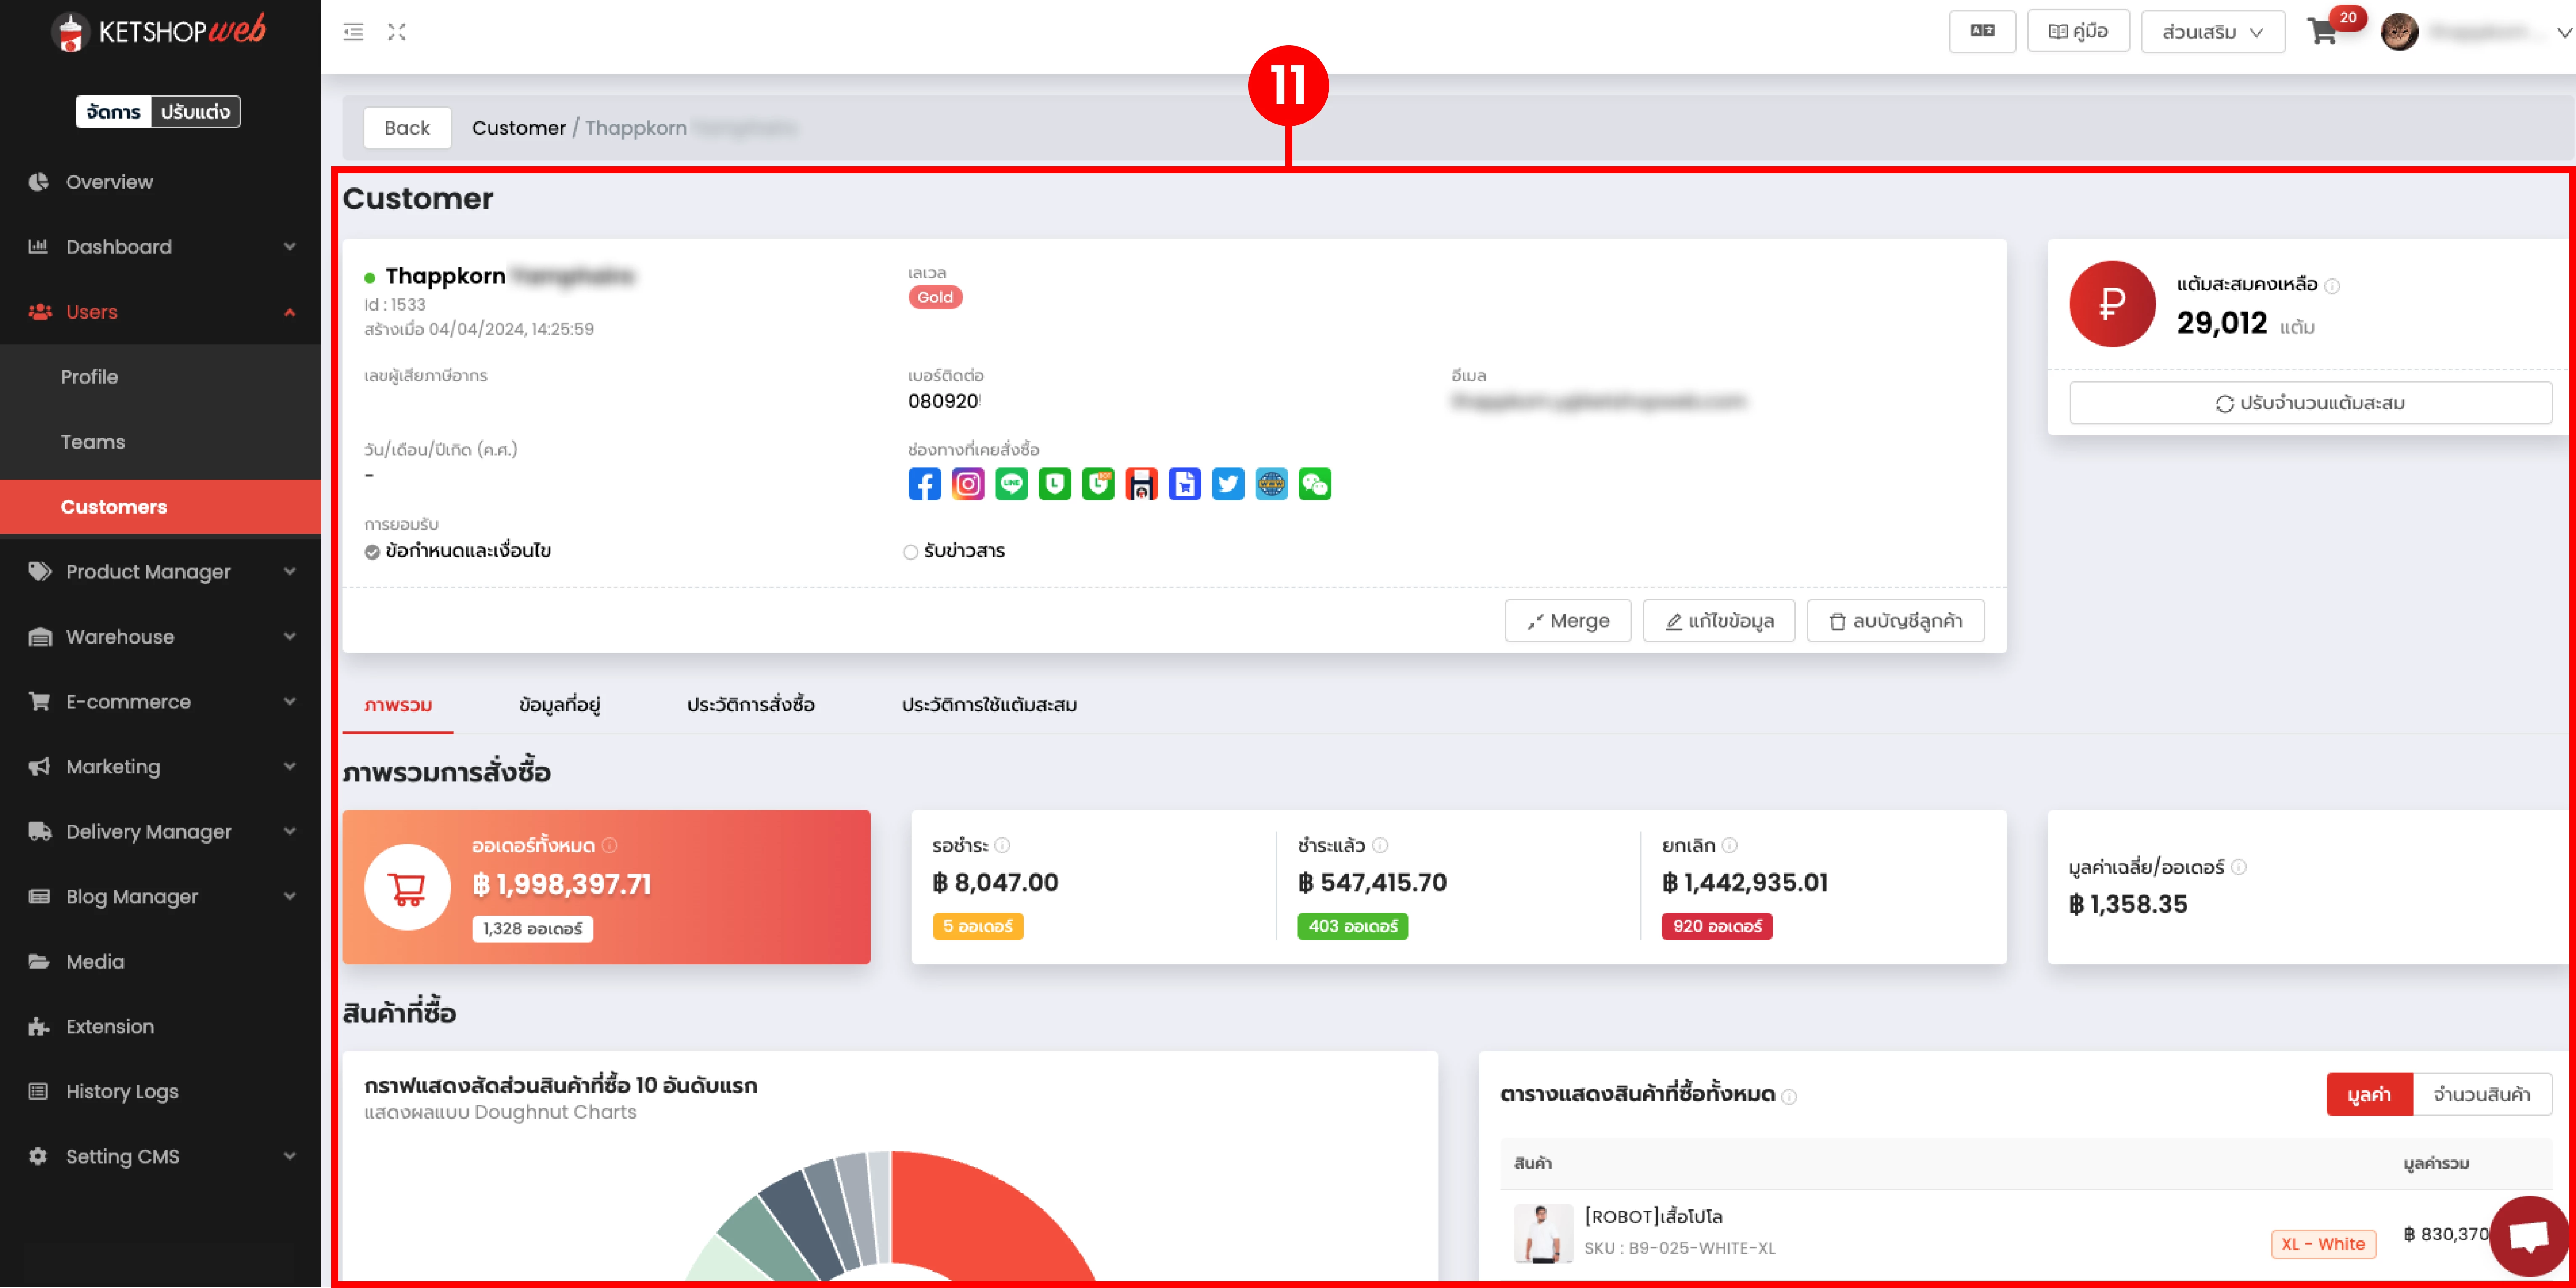Image resolution: width=2576 pixels, height=1288 pixels.
Task: Show info tooltip beside รอชำระ
Action: pyautogui.click(x=1002, y=845)
